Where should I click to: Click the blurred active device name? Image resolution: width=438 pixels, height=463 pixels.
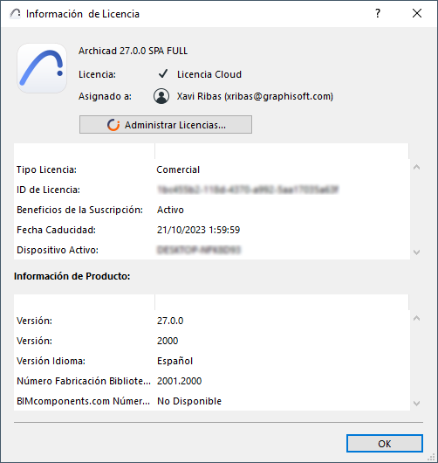199,250
